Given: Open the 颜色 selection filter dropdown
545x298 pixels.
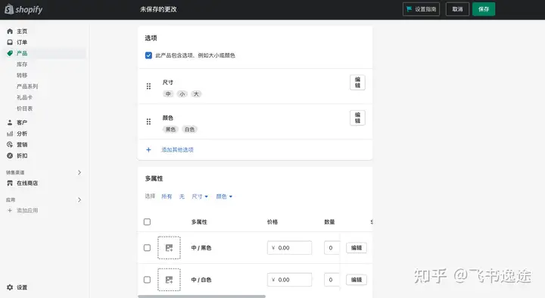Looking at the screenshot, I should click(224, 196).
